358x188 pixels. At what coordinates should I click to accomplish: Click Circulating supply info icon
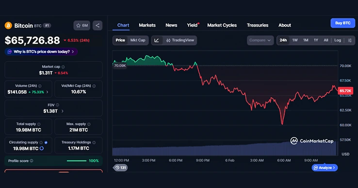[x=41, y=142]
